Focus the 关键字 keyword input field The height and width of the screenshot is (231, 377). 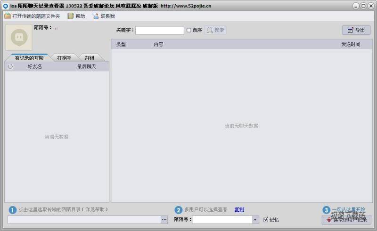(160, 30)
